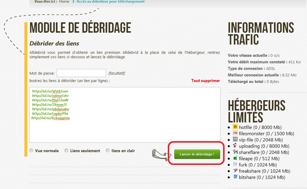Click the vip-file host icon
This screenshot has height=189, width=307.
[x=235, y=139]
